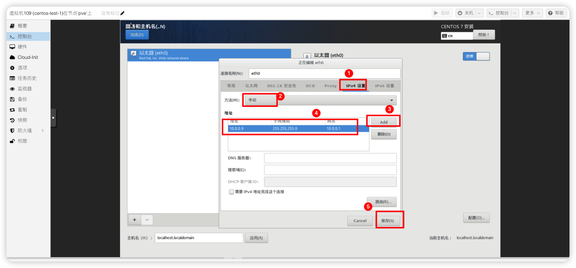Click the pencil icon to edit tags

coord(122,13)
